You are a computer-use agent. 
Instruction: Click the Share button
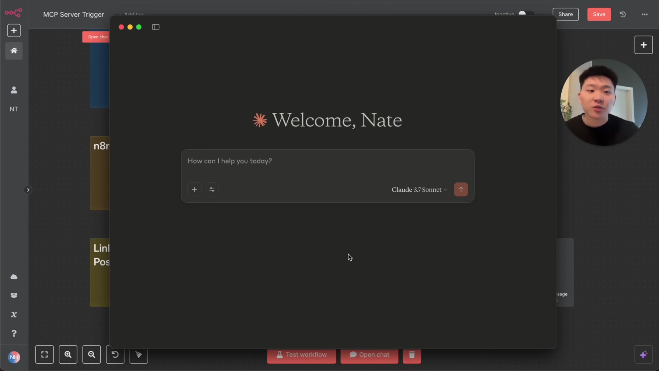point(565,14)
